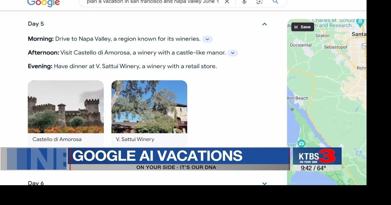The height and width of the screenshot is (205, 391).
Task: Select Sebastopol on the map
Action: [x=335, y=48]
